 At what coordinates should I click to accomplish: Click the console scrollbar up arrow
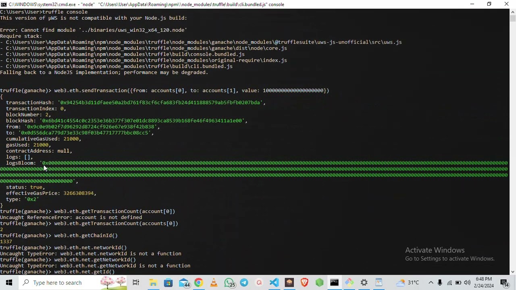(512, 12)
